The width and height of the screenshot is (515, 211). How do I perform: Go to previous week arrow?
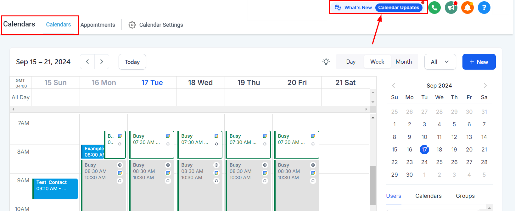[x=87, y=62]
